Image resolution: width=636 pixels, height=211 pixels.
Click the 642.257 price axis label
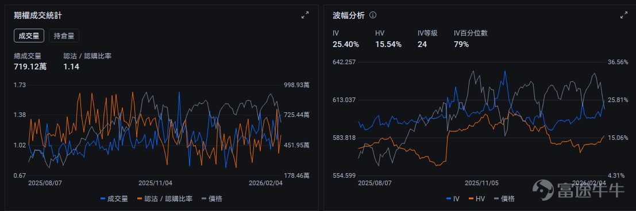pyautogui.click(x=344, y=62)
